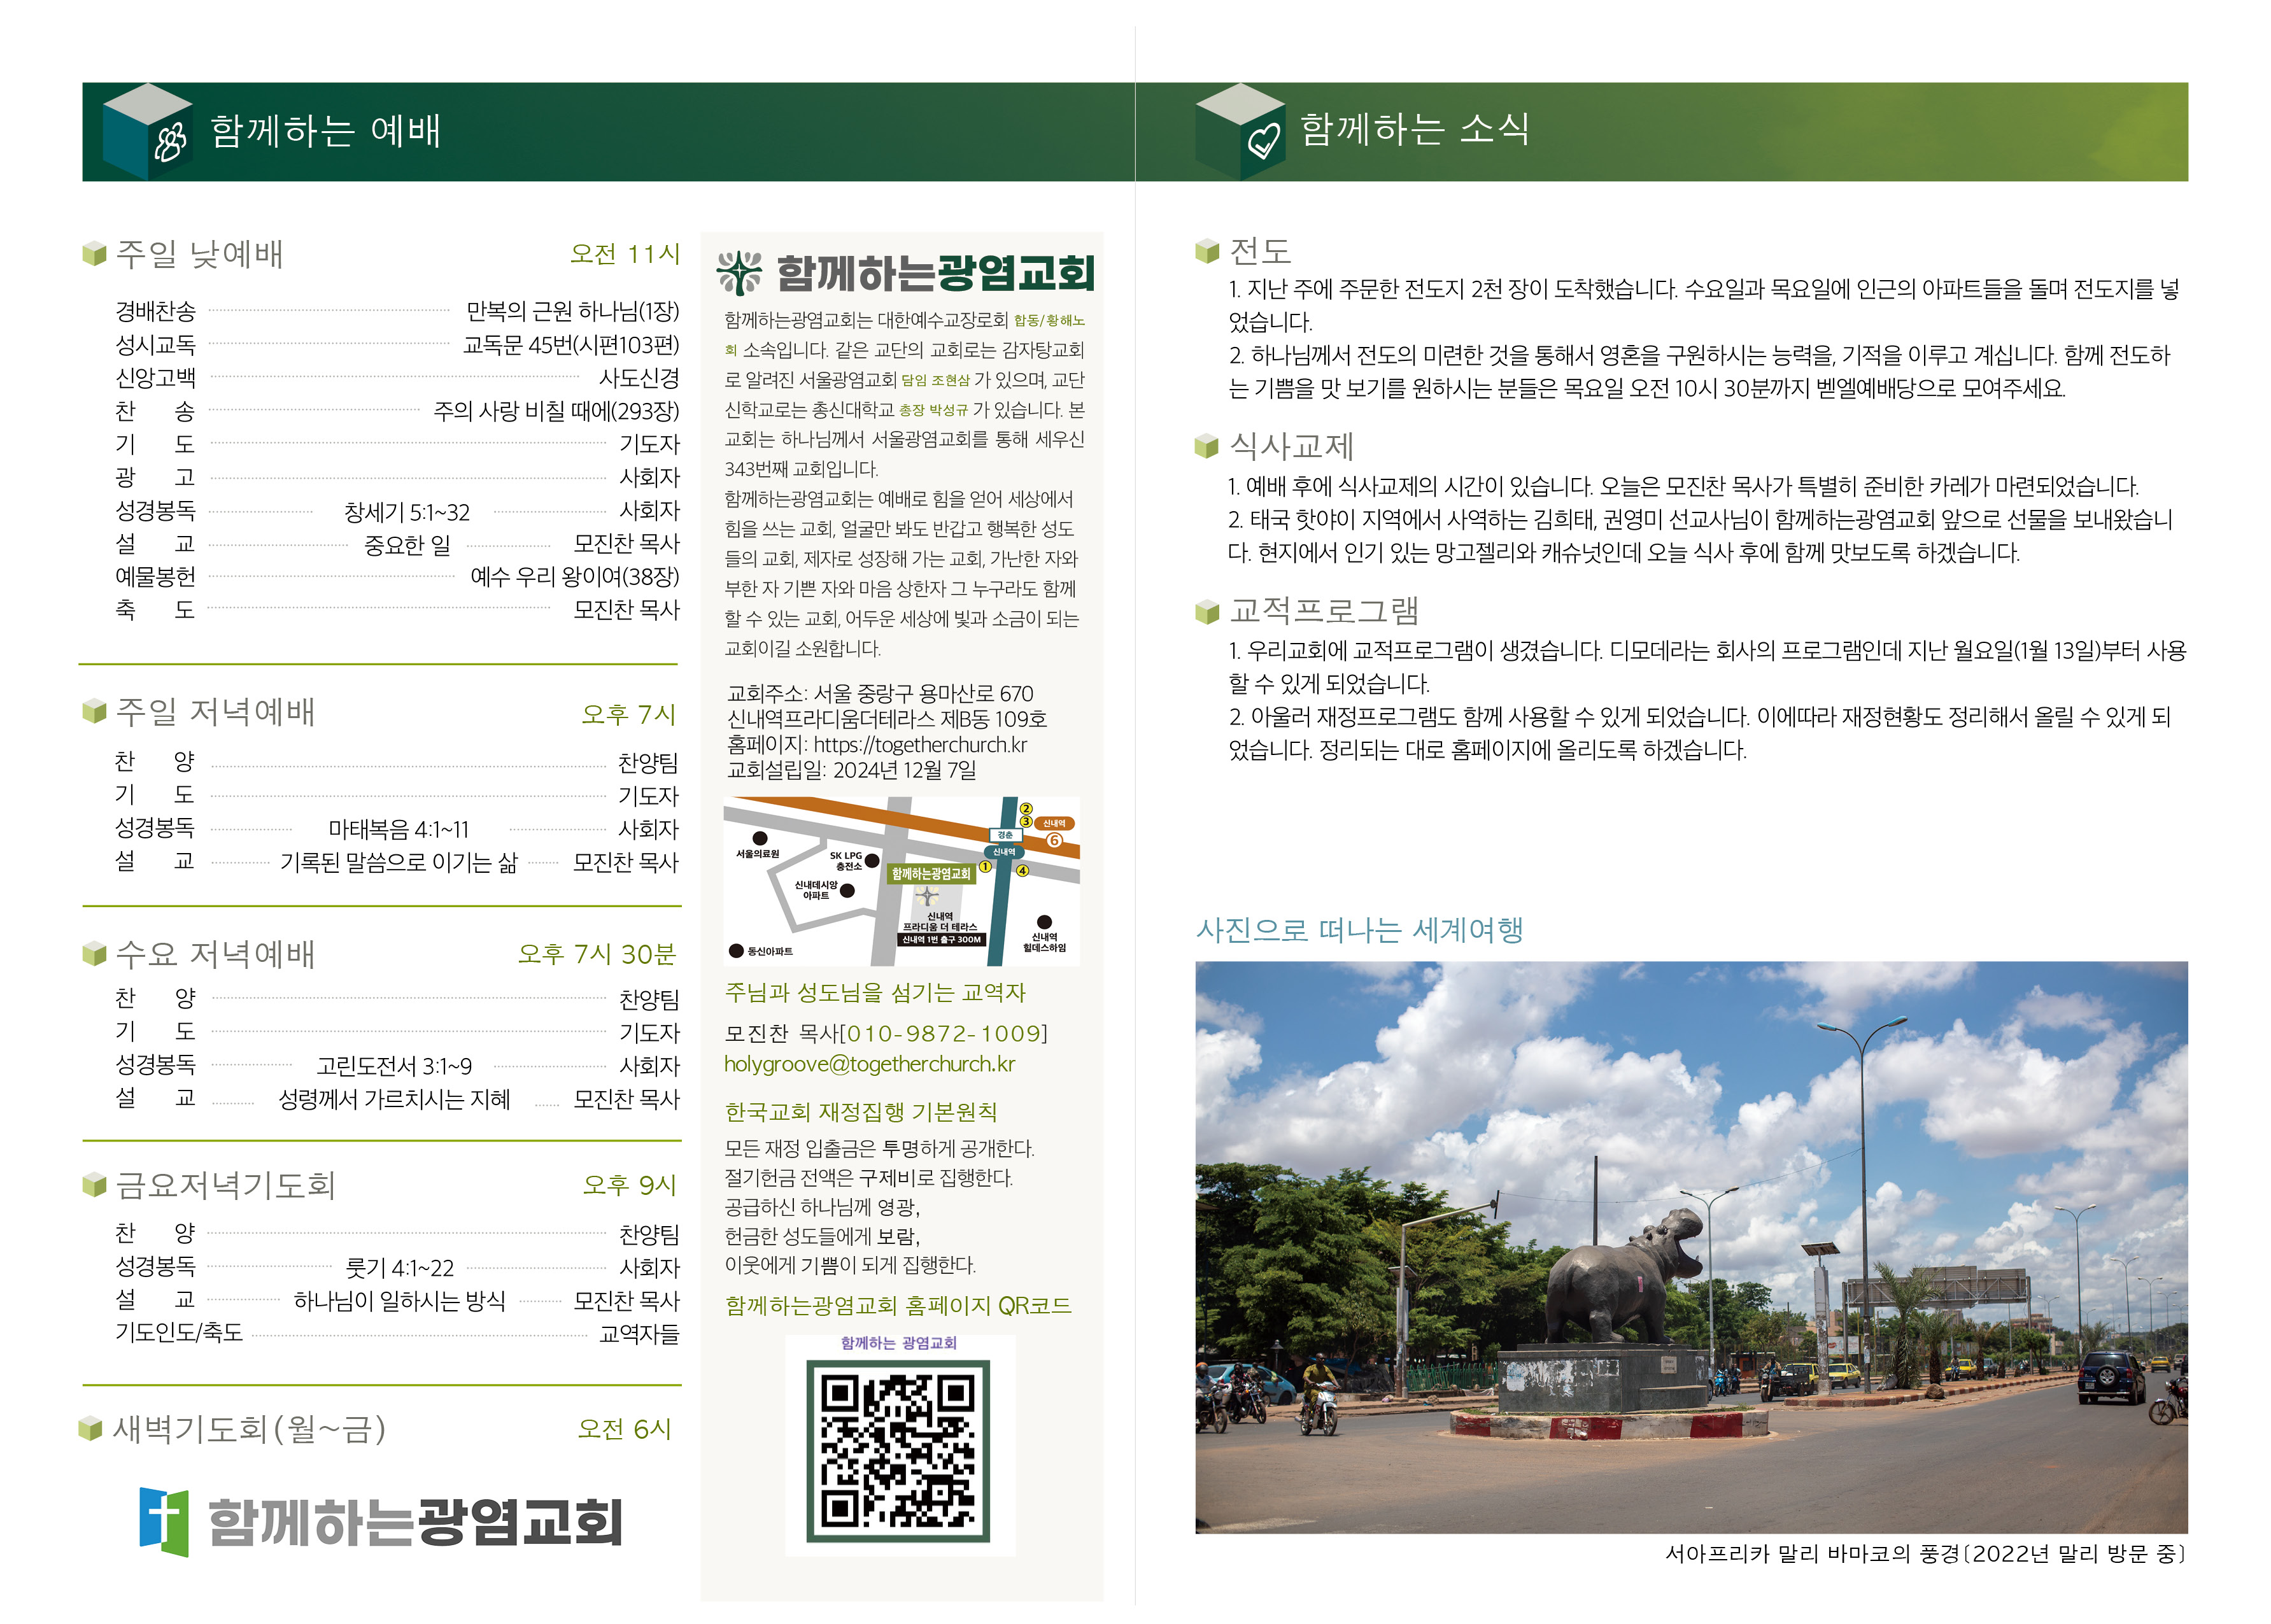Click the 오후 7시 service time
Image resolution: width=2271 pixels, height=1624 pixels.
click(x=629, y=713)
